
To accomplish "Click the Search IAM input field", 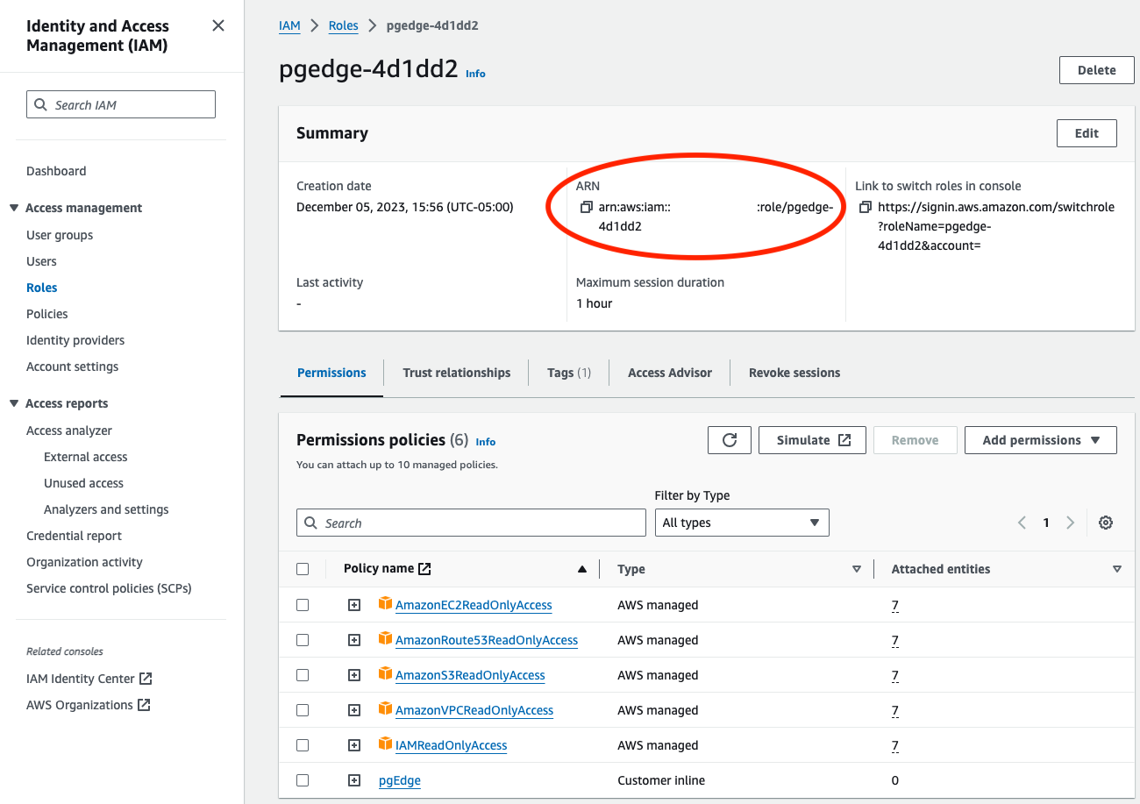I will [121, 104].
